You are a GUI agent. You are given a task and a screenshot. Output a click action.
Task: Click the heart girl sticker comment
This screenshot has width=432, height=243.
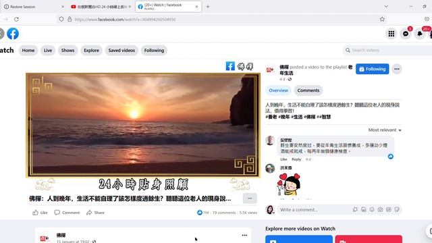pyautogui.click(x=289, y=184)
